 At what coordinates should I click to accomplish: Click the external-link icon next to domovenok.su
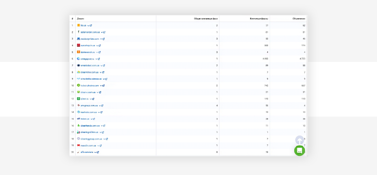100,52
